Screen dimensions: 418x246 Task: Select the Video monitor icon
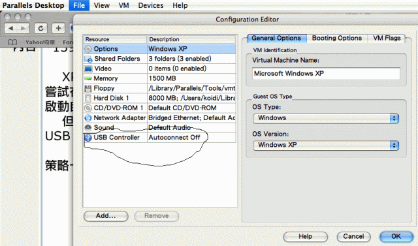pyautogui.click(x=88, y=69)
